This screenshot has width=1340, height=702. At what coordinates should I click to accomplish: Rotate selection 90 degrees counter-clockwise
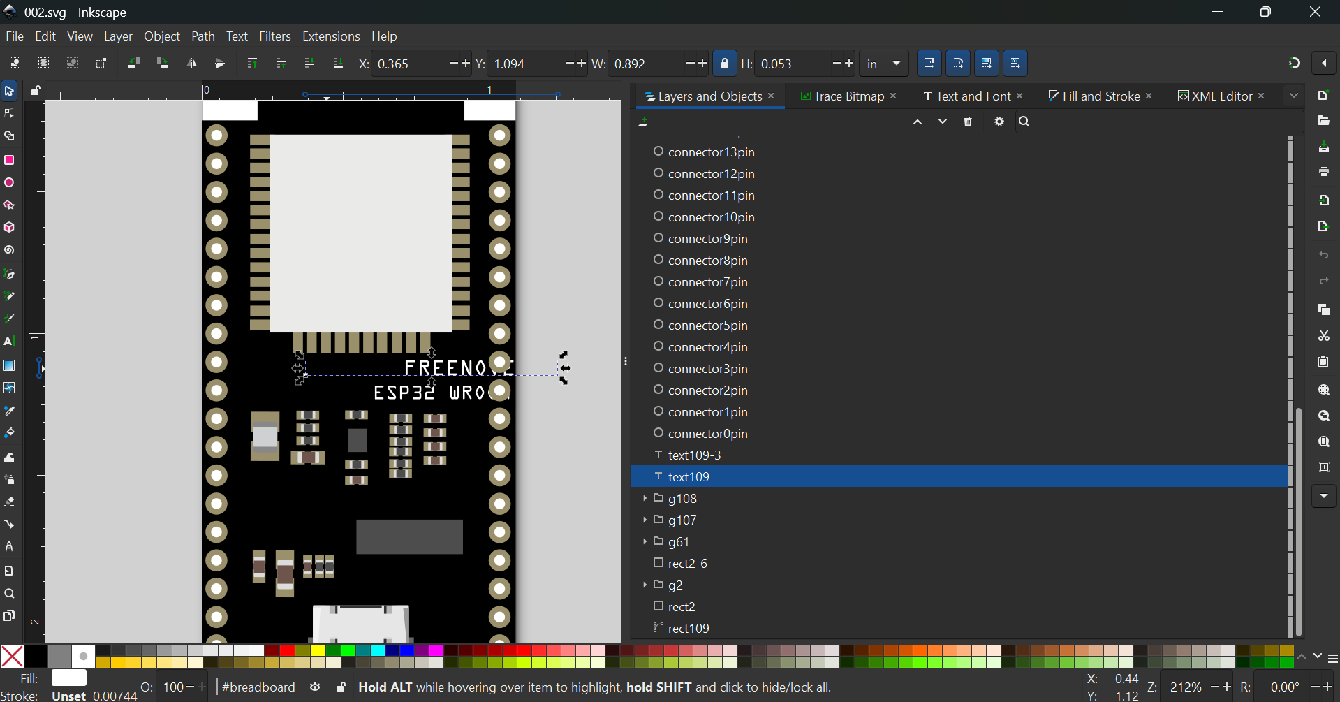click(133, 64)
